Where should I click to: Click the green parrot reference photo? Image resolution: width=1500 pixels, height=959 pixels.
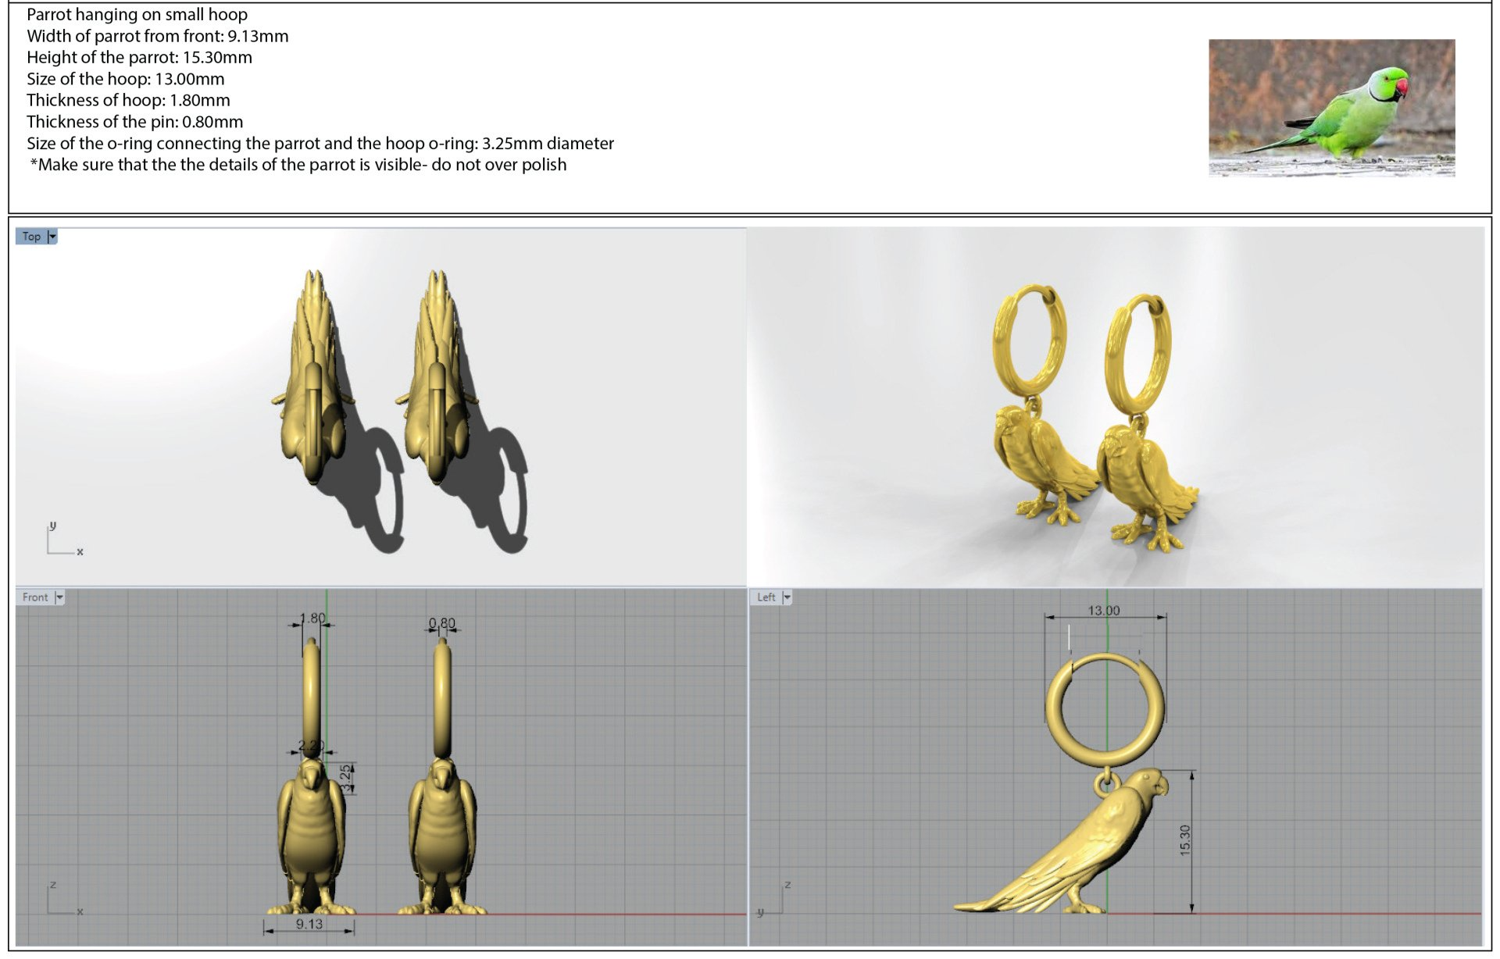1331,108
